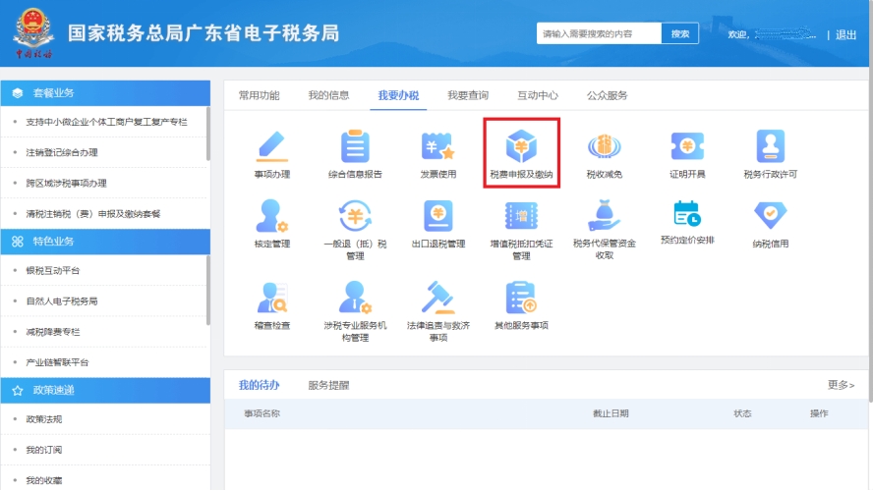Click the 退出 link
The width and height of the screenshot is (873, 491).
coord(845,34)
